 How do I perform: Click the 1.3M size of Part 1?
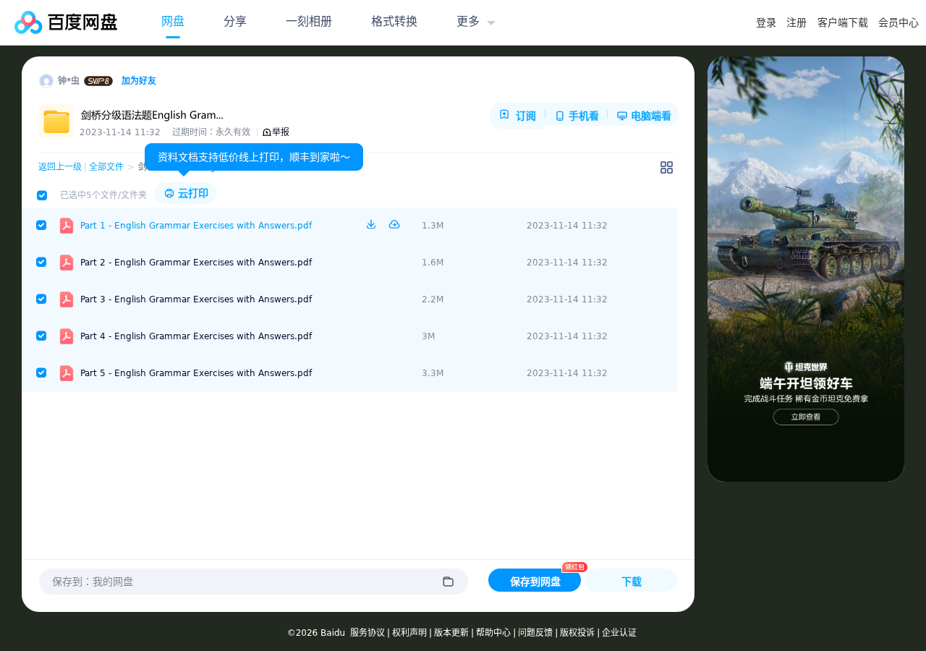click(433, 226)
